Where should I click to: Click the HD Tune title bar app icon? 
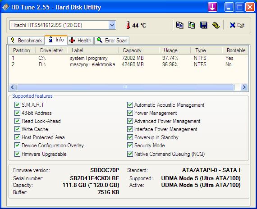click(5, 7)
